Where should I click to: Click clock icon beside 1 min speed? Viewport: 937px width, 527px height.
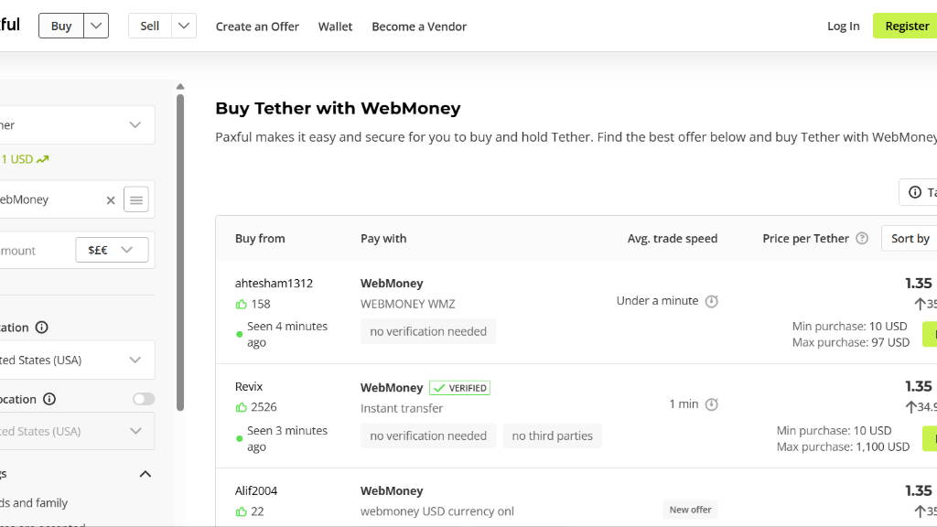(711, 404)
